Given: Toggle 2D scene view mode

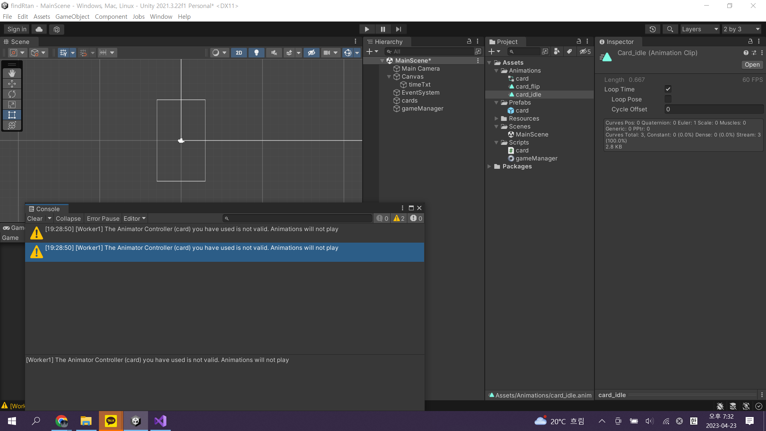Looking at the screenshot, I should pos(239,53).
